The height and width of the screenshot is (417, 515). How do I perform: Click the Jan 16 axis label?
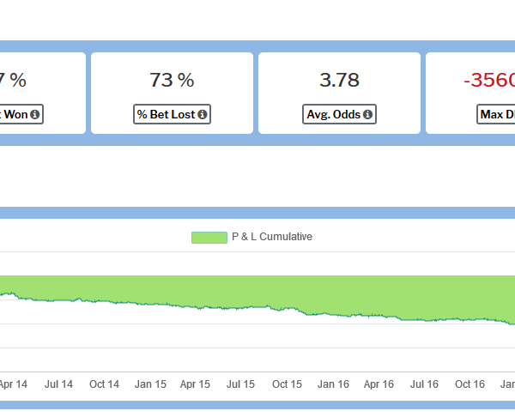click(333, 384)
